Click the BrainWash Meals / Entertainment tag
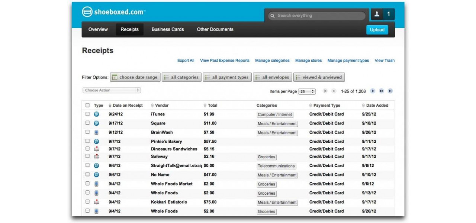 [x=277, y=133]
